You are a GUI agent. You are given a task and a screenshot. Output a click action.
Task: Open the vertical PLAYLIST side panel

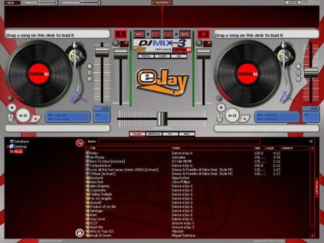(x=317, y=188)
